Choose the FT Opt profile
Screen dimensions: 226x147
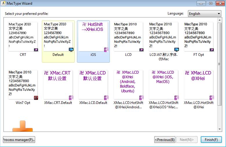point(199,37)
